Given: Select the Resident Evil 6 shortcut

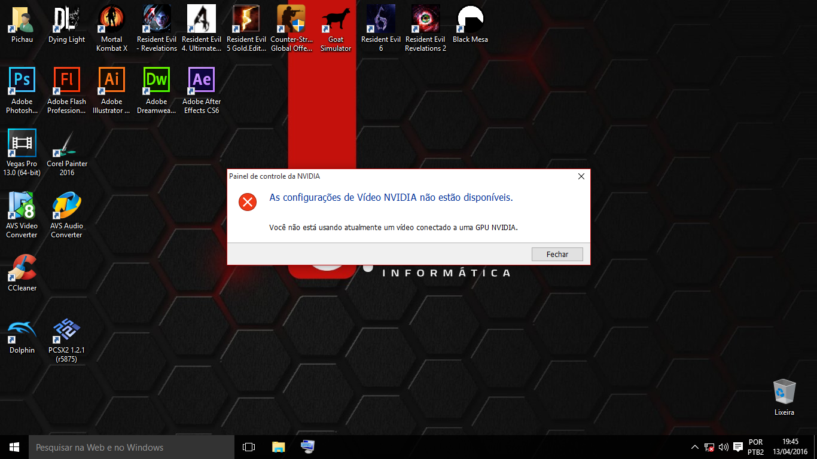Looking at the screenshot, I should (x=381, y=29).
